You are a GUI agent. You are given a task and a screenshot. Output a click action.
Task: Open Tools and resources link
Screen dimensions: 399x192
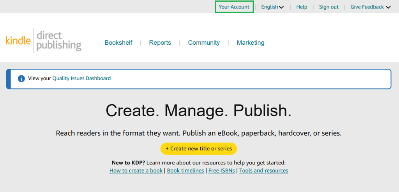(264, 170)
